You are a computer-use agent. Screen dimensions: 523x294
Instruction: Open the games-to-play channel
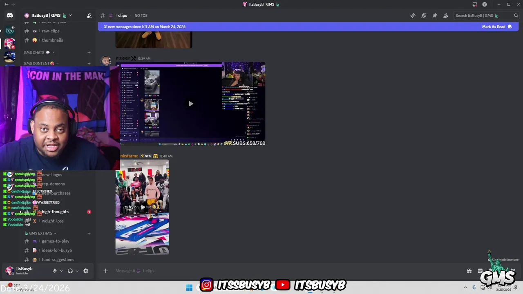56,241
